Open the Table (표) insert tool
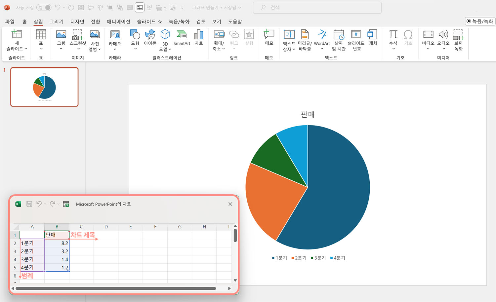This screenshot has height=302, width=496. [x=41, y=40]
